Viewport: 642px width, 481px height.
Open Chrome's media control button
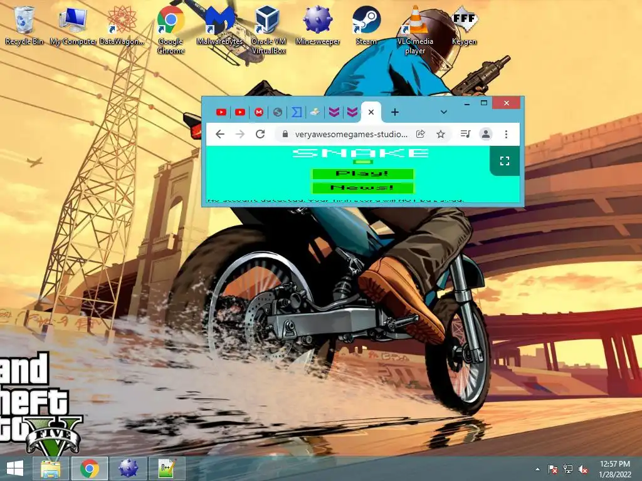pyautogui.click(x=466, y=134)
